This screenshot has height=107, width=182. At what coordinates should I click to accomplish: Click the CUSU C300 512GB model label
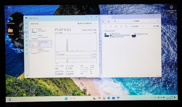(x=89, y=30)
